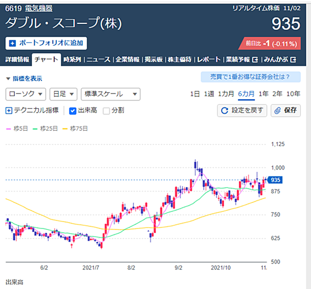Viewport: 311px width, 289px height.
Task: Open the ニュース tab
Action: coord(99,59)
